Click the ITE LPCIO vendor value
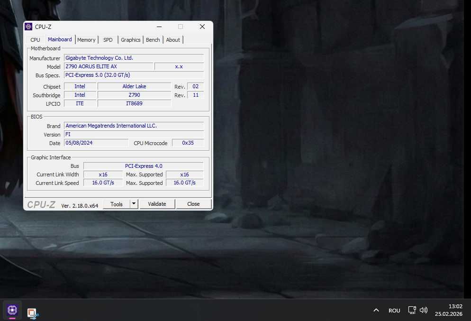 point(80,103)
